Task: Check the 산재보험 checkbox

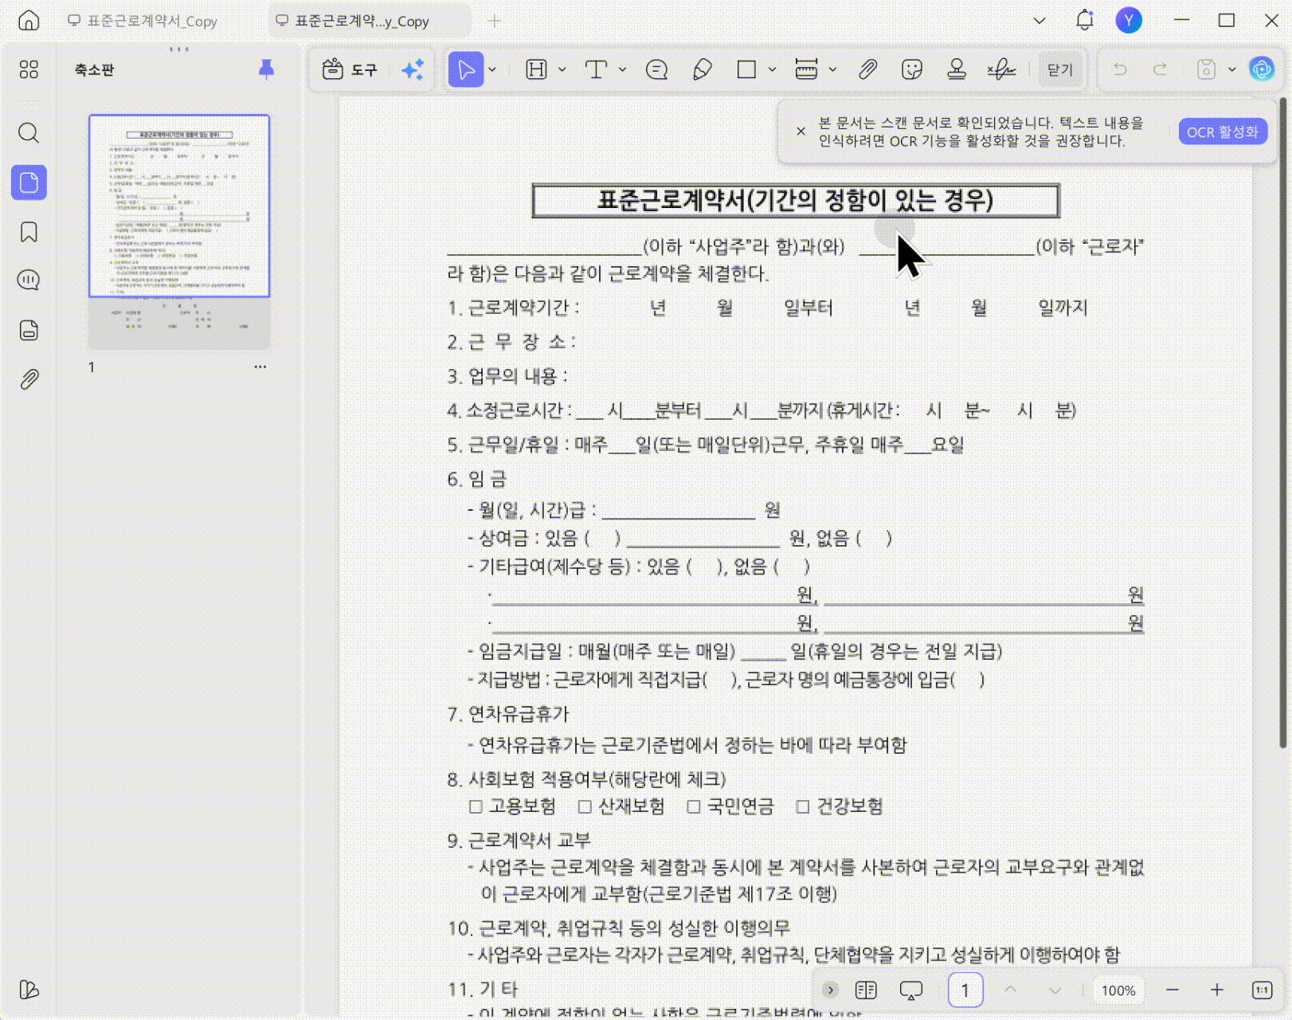Action: [x=585, y=807]
